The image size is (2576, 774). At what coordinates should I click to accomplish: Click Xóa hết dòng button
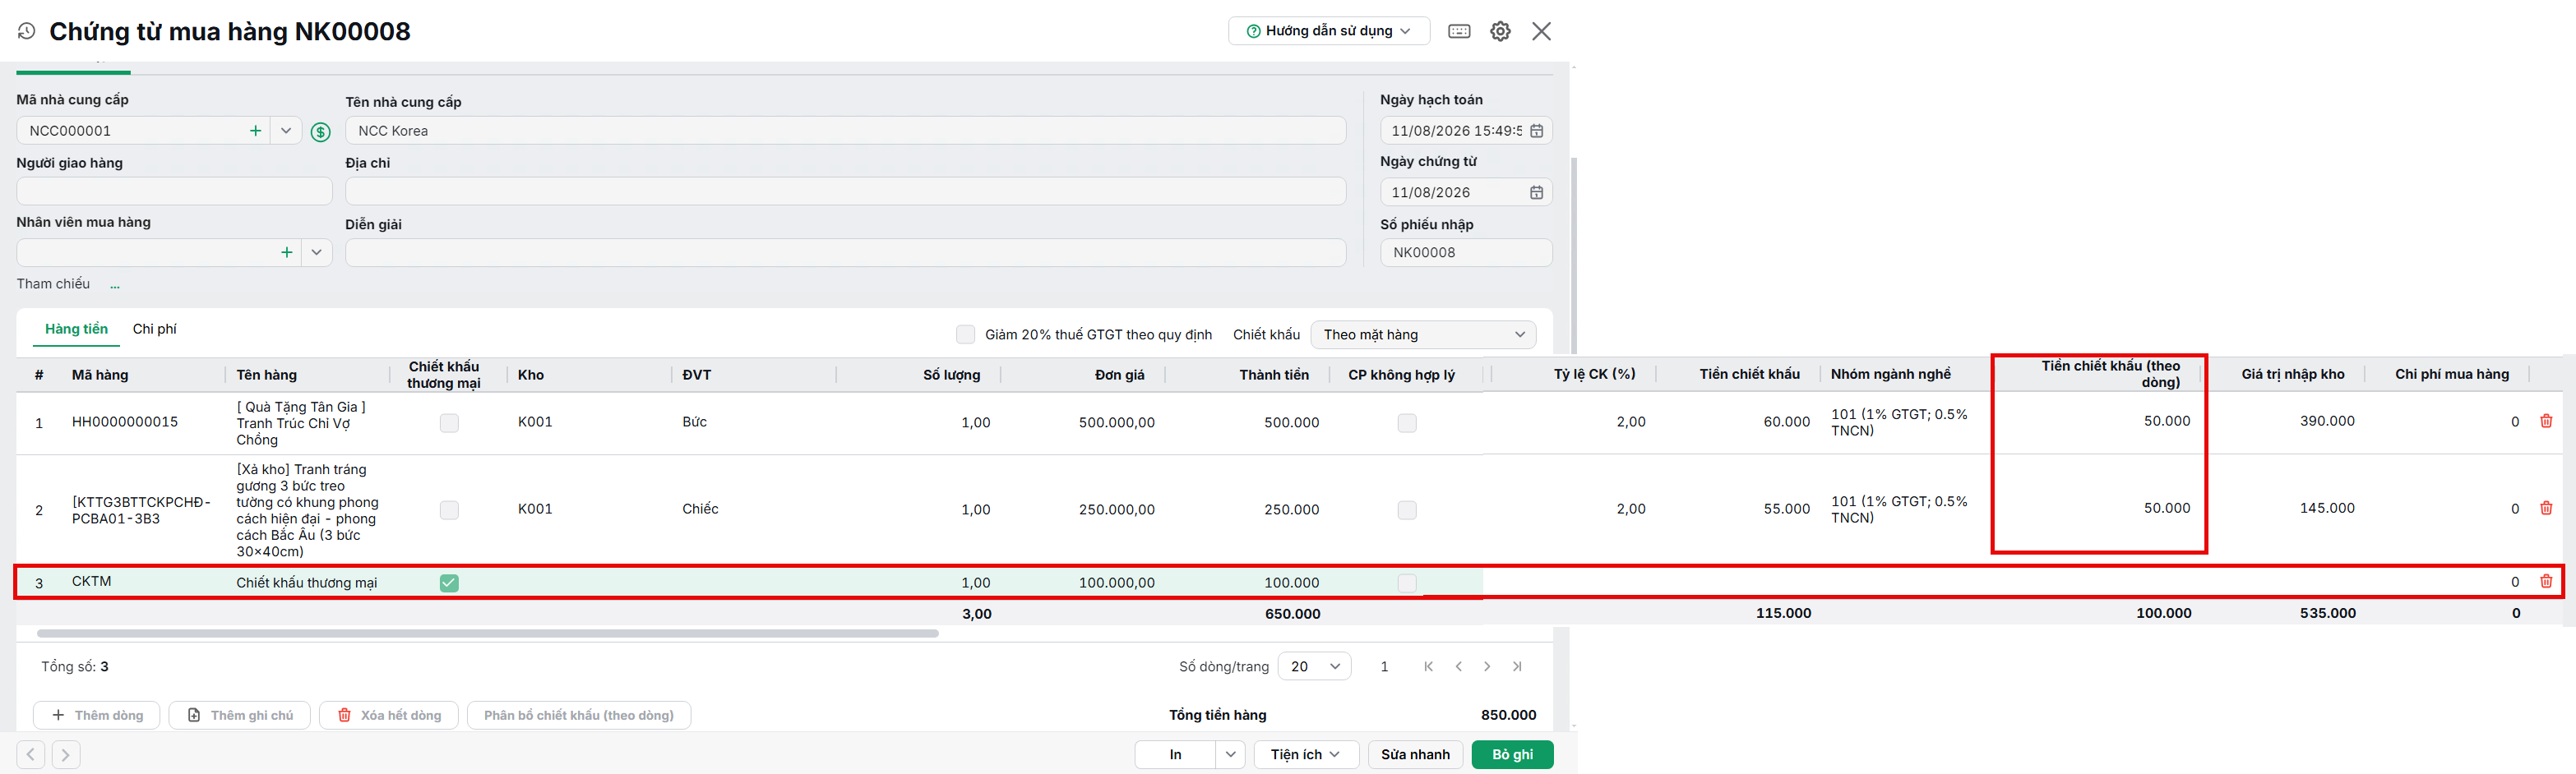pos(389,715)
